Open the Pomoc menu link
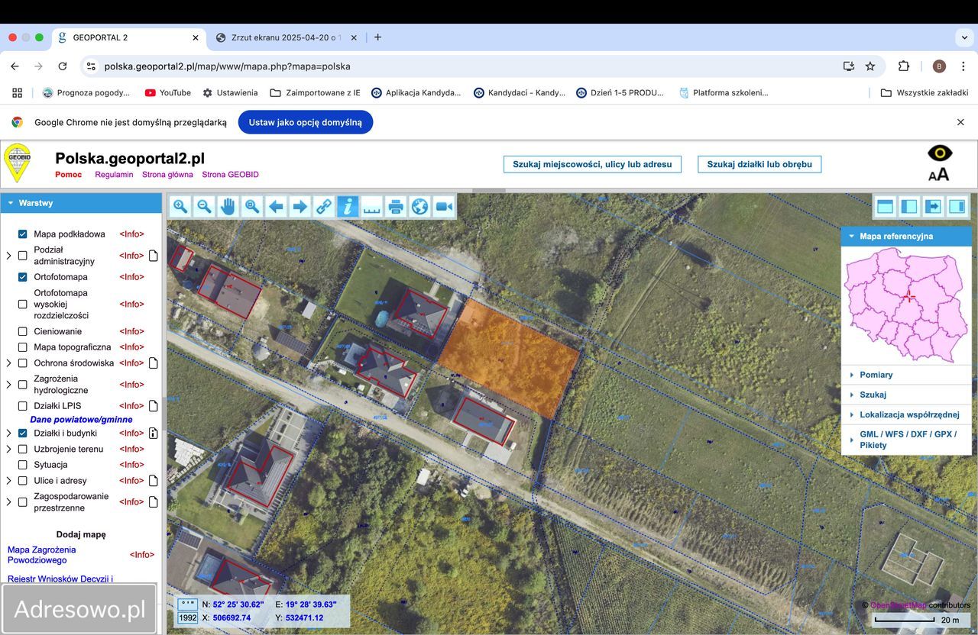978x635 pixels. (68, 174)
